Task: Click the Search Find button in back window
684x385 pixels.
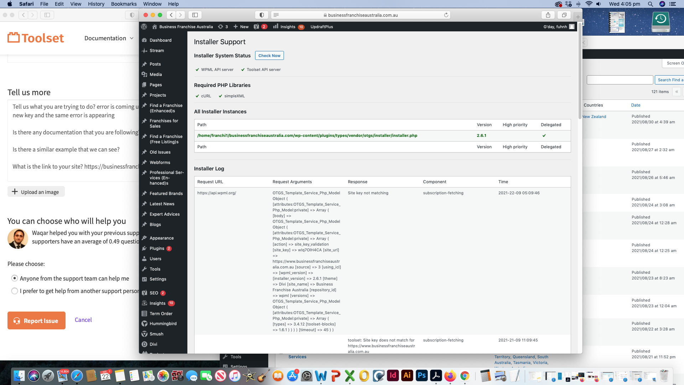Action: point(669,80)
